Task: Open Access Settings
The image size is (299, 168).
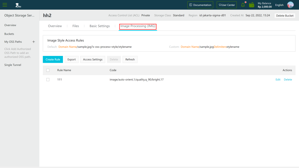Action: (93, 59)
